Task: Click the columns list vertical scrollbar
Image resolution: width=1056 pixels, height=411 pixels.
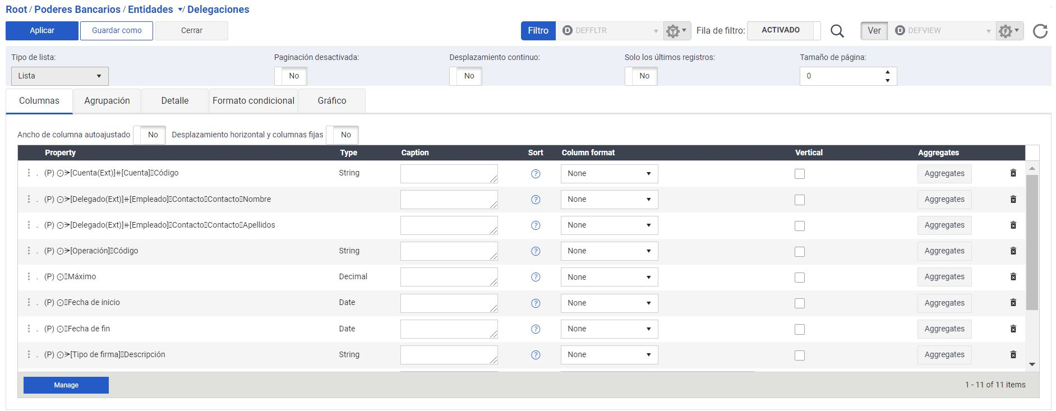Action: 1032,242
